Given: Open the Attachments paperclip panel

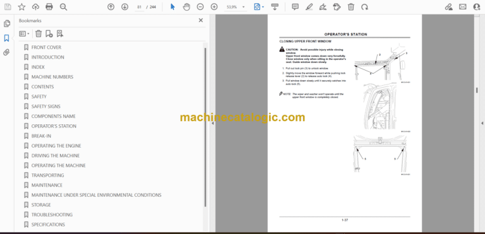Looking at the screenshot, I should 6,52.
